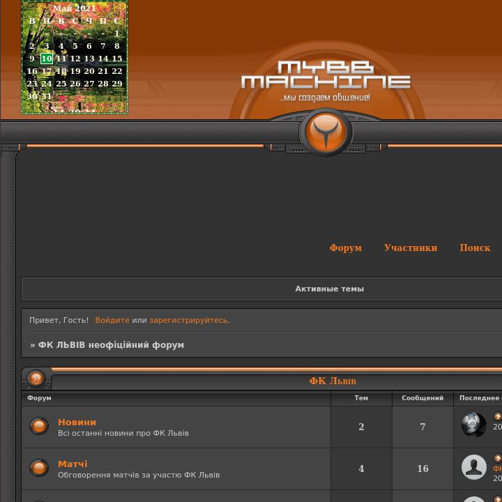The width and height of the screenshot is (502, 502).
Task: Select day 5 in the calendar
Action: 75,46
